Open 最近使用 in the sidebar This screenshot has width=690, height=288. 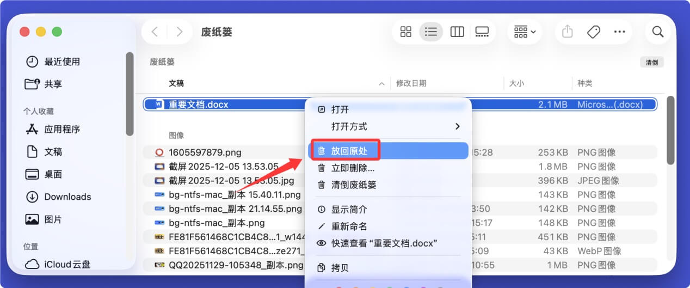[x=62, y=62]
